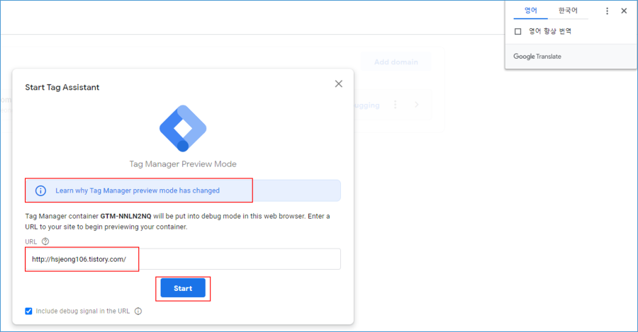Click the 'Tag Manager Preview Mode' heading
Image resolution: width=638 pixels, height=332 pixels.
[x=183, y=164]
